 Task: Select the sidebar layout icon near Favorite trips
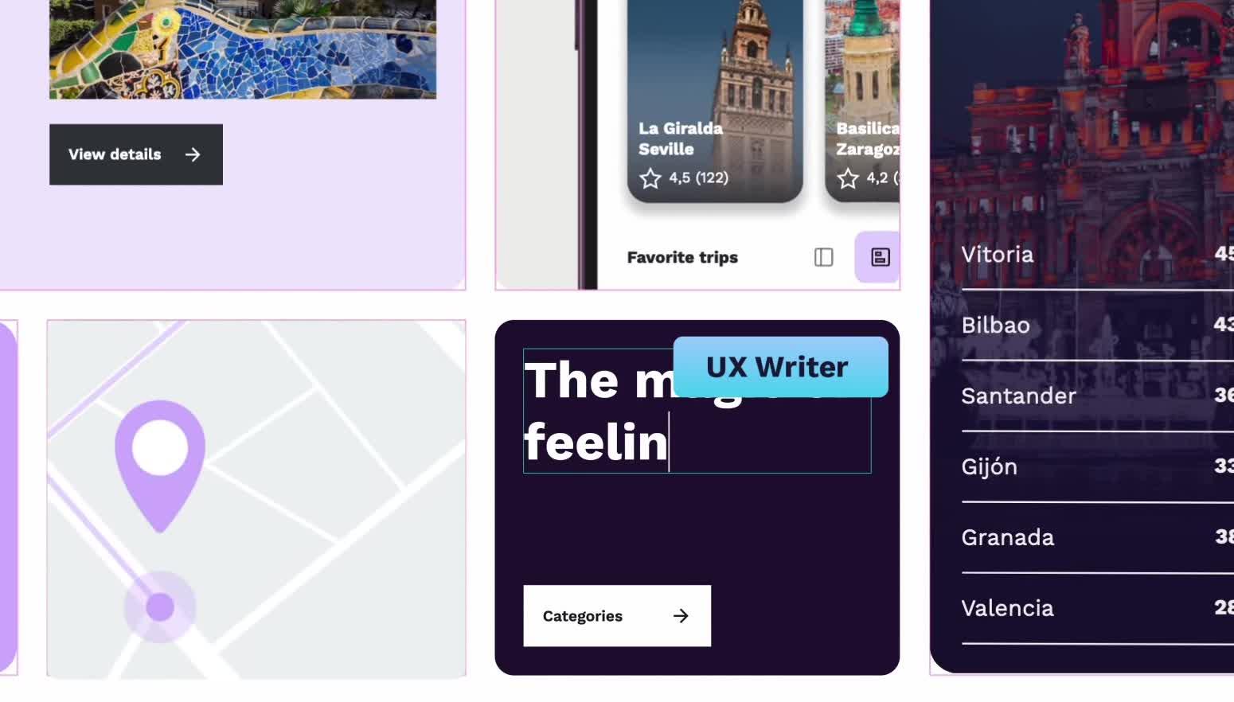824,257
